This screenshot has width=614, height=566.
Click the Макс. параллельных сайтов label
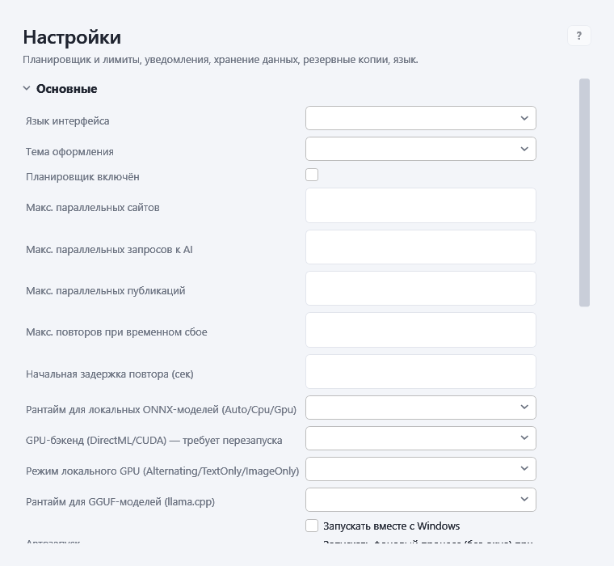(93, 207)
